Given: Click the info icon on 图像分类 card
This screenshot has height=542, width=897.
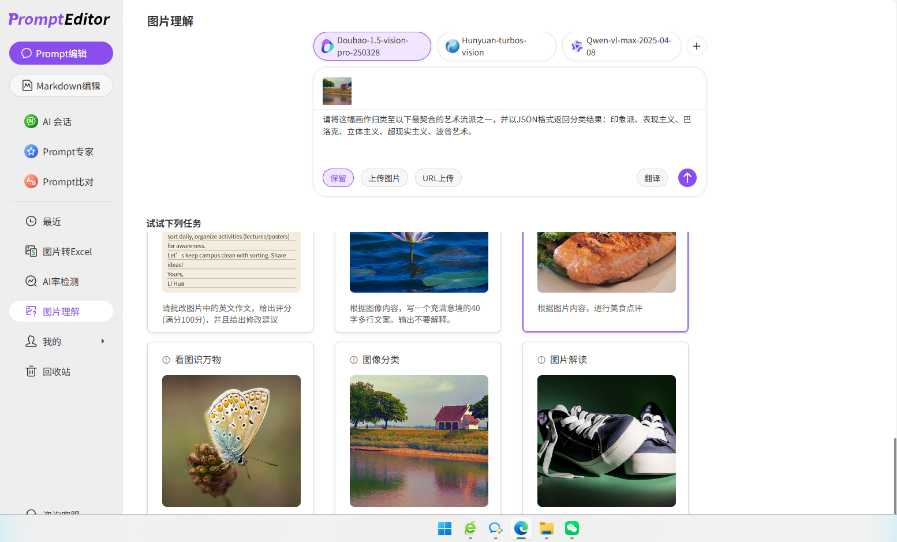Looking at the screenshot, I should click(353, 359).
